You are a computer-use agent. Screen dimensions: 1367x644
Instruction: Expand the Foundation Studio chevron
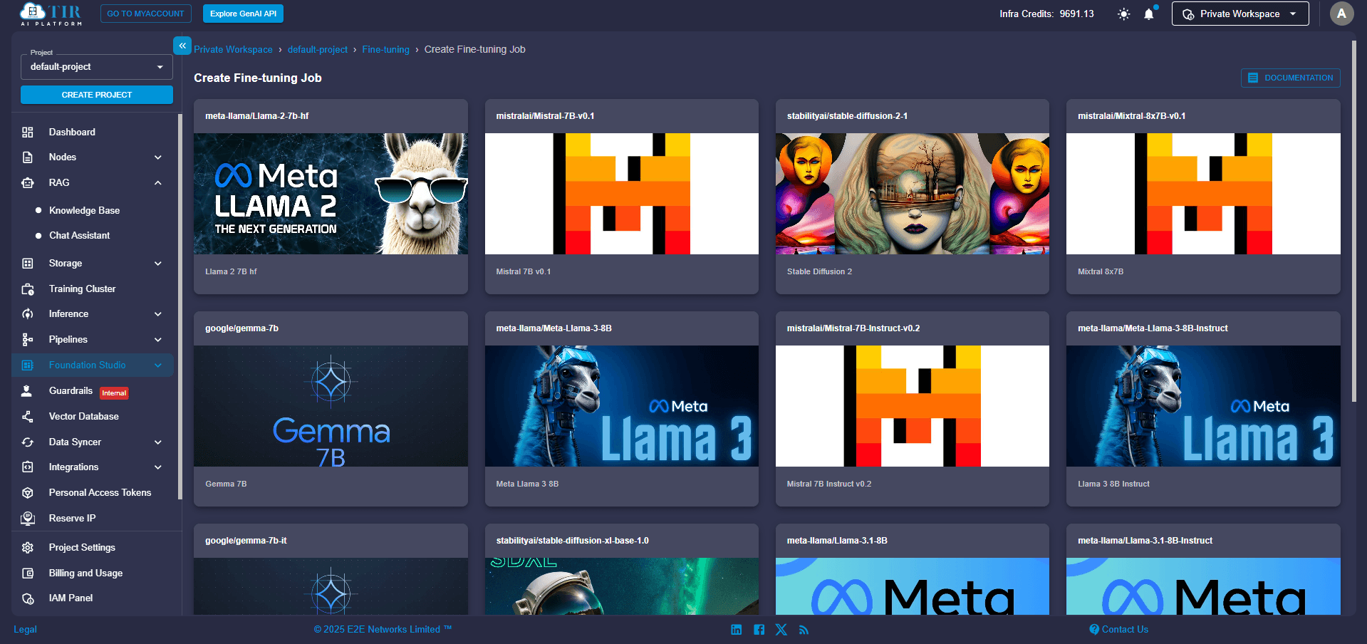click(x=158, y=365)
